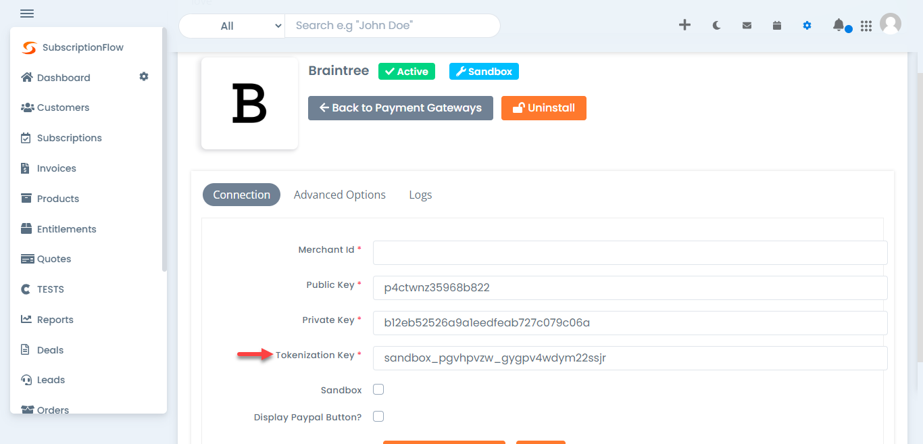Click the green Active status badge
Screen dimensions: 923x444
point(407,72)
